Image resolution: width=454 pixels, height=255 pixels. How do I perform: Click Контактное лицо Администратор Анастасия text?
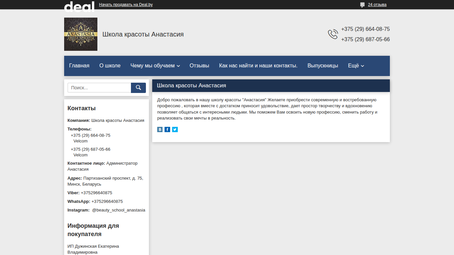click(x=102, y=166)
